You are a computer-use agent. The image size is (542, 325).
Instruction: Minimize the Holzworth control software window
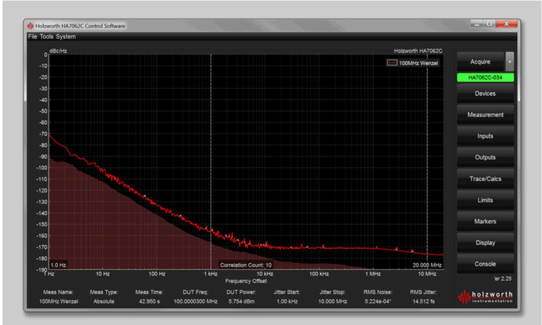click(477, 24)
